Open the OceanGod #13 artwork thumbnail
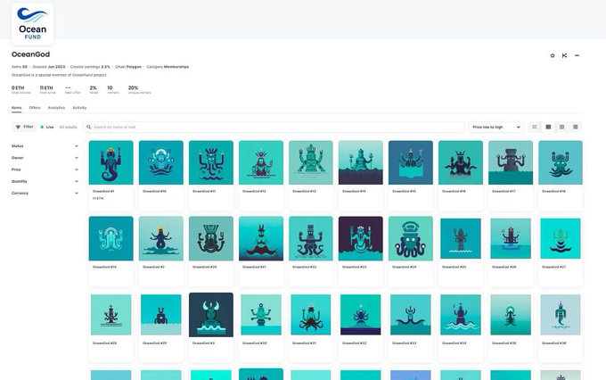 (x=311, y=162)
